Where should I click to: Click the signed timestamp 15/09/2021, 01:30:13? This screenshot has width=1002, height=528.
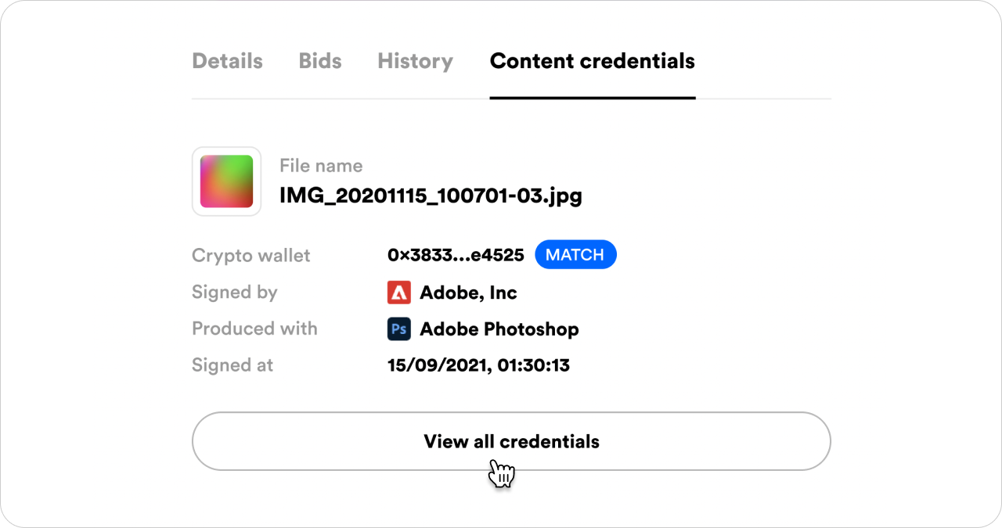coord(478,365)
